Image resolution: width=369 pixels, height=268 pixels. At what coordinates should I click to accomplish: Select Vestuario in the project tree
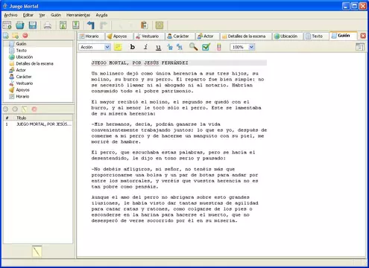pyautogui.click(x=24, y=83)
